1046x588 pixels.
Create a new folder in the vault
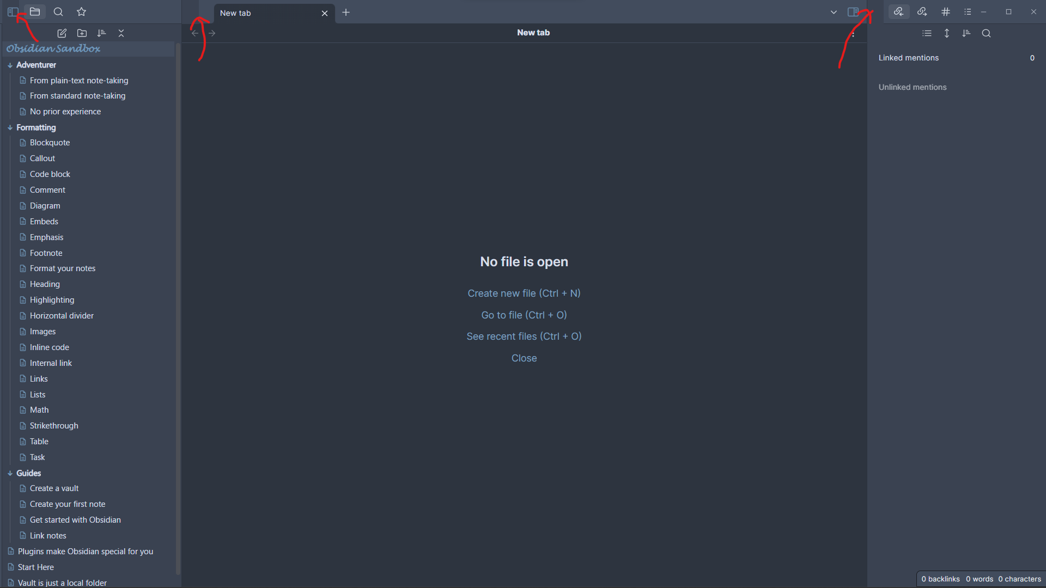tap(82, 33)
